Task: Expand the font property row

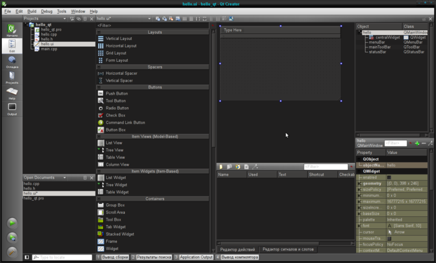Action: click(359, 226)
